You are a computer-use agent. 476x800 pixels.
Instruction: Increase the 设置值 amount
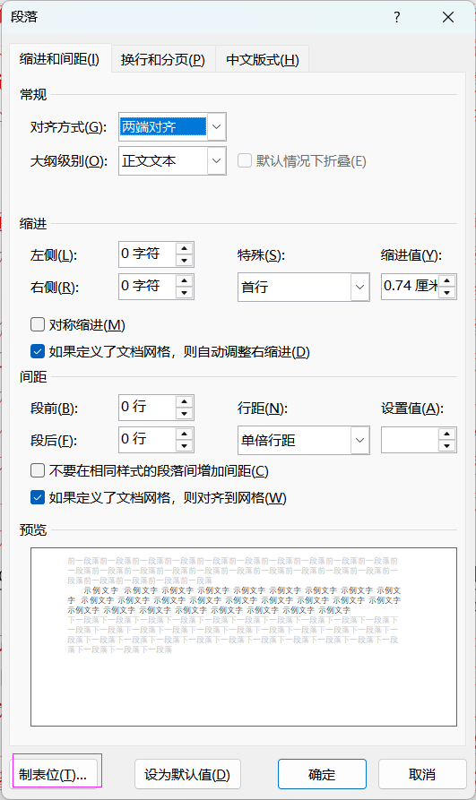click(447, 434)
